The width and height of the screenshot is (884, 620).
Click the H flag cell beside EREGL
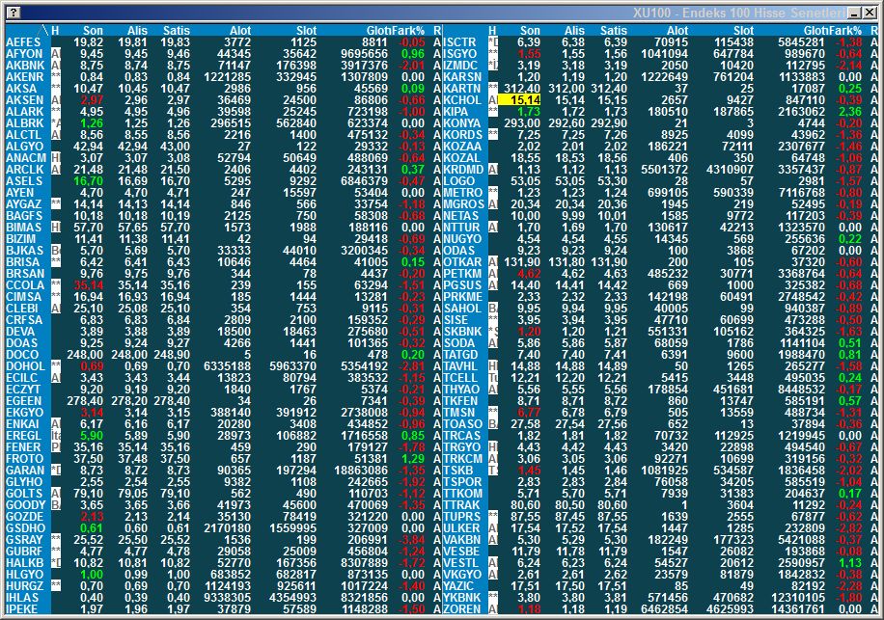point(56,436)
